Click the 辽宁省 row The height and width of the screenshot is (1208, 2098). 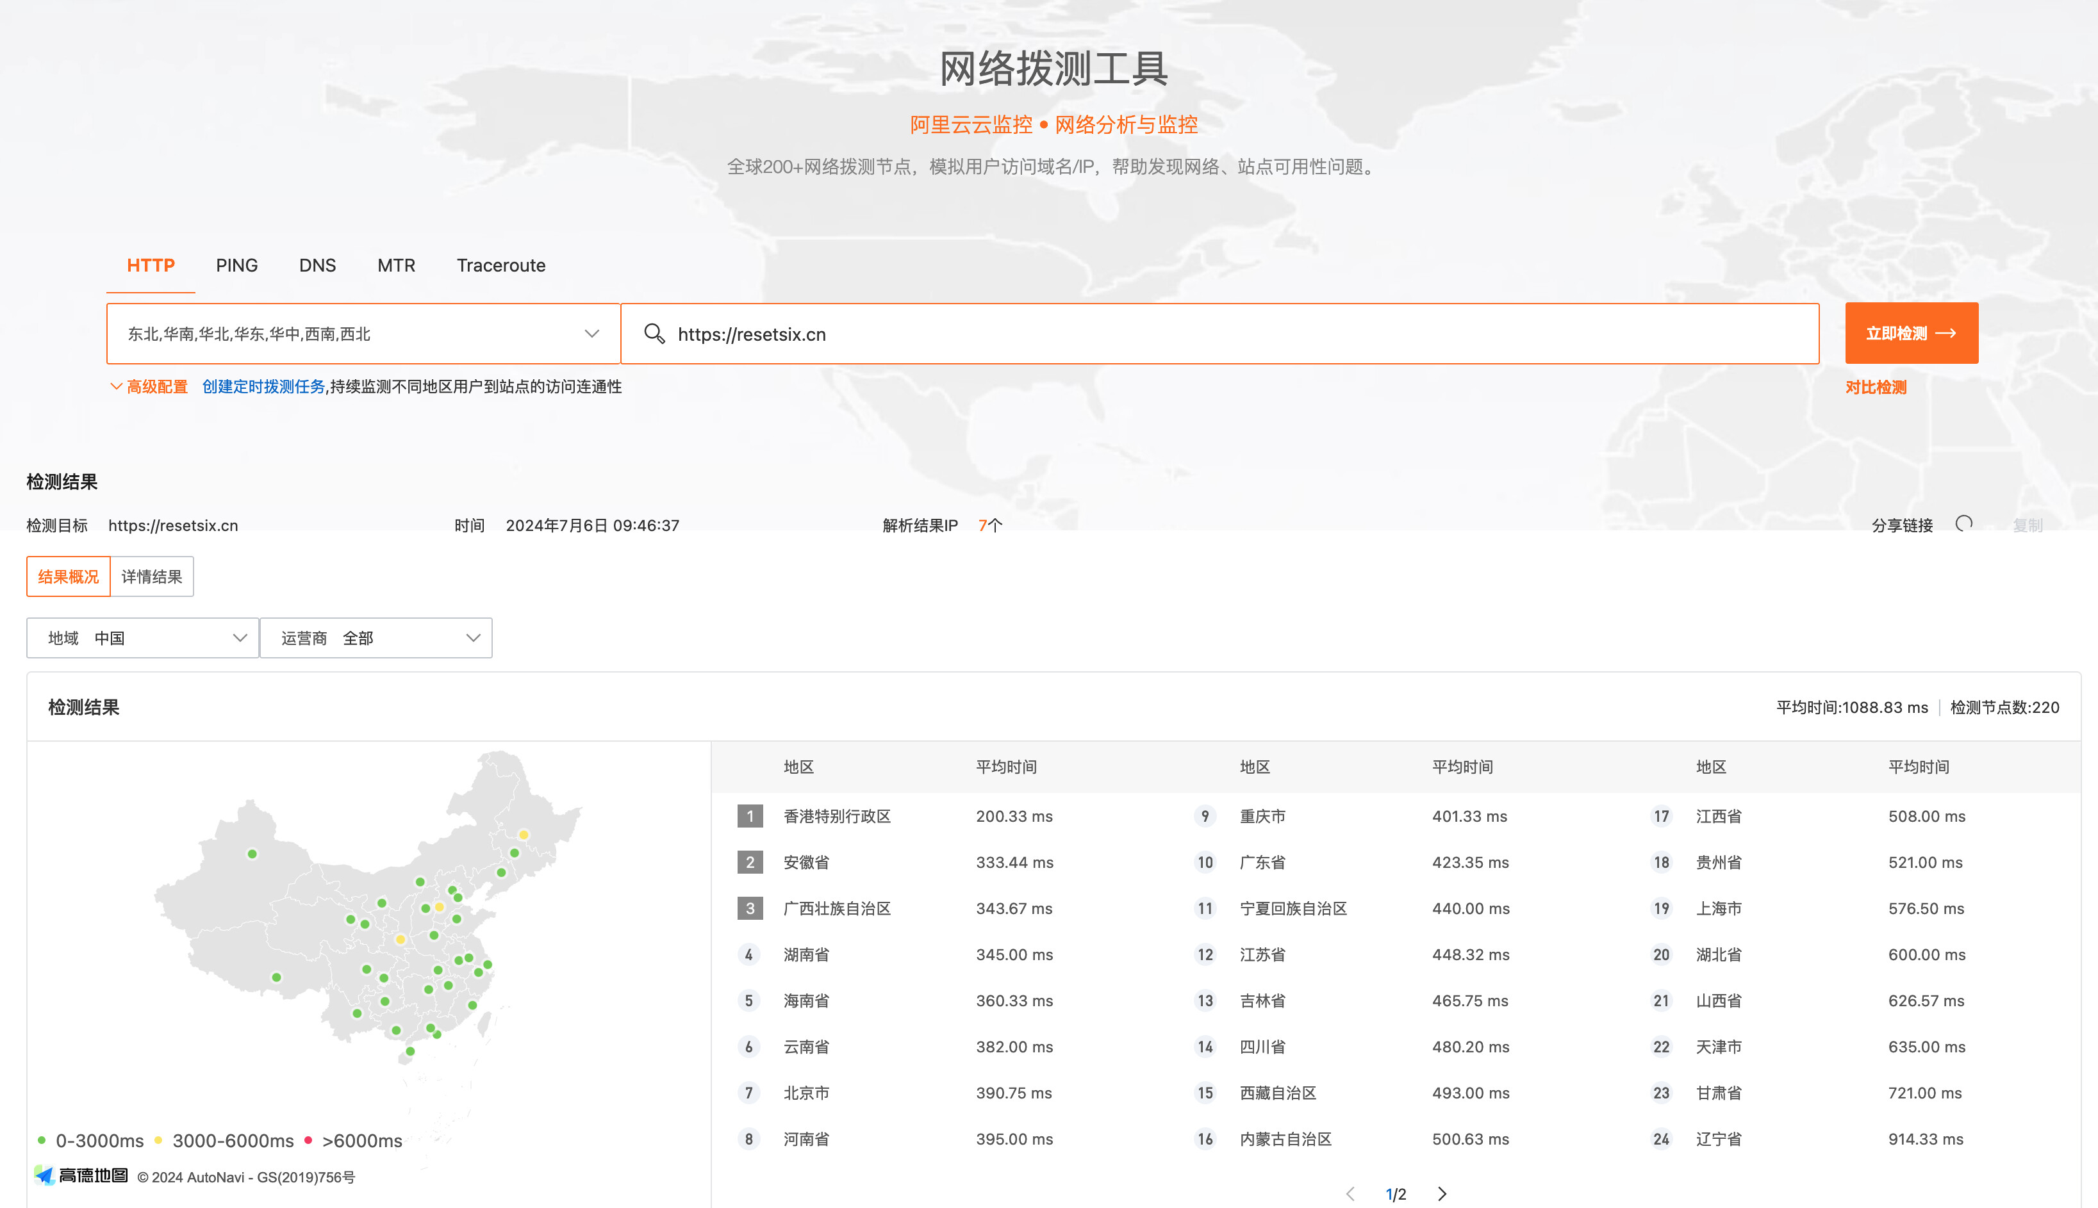point(1853,1138)
